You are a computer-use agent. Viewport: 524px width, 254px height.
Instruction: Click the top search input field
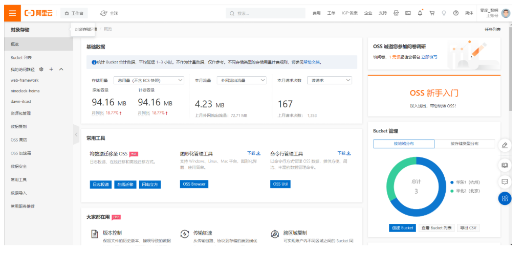click(x=266, y=13)
